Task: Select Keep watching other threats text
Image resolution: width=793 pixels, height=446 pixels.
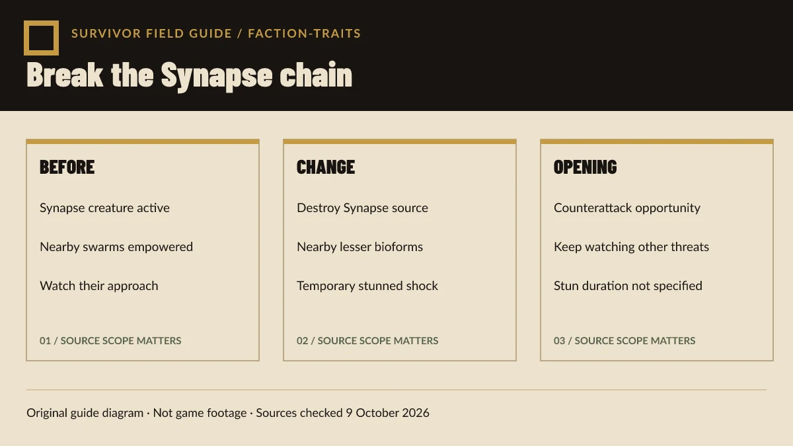Action: pos(631,247)
